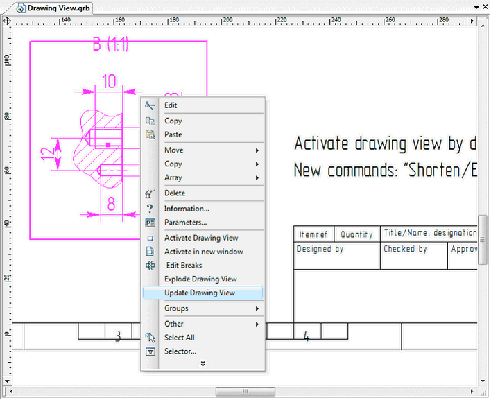Click the Delete icon in context menu
491x400 pixels.
pos(150,193)
